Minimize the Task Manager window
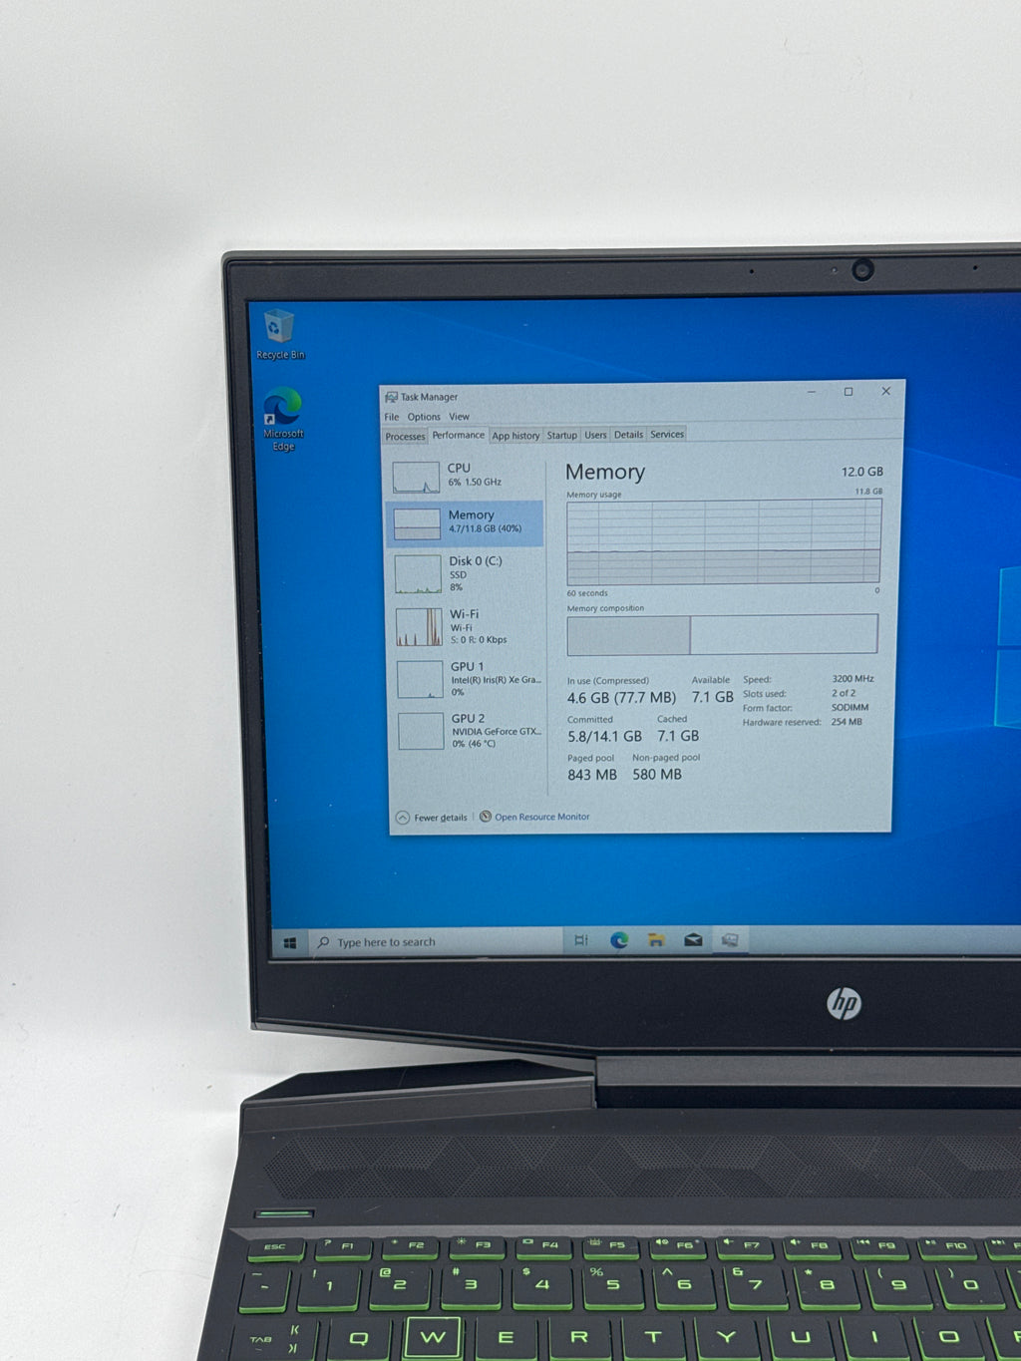The width and height of the screenshot is (1021, 1361). (x=812, y=392)
